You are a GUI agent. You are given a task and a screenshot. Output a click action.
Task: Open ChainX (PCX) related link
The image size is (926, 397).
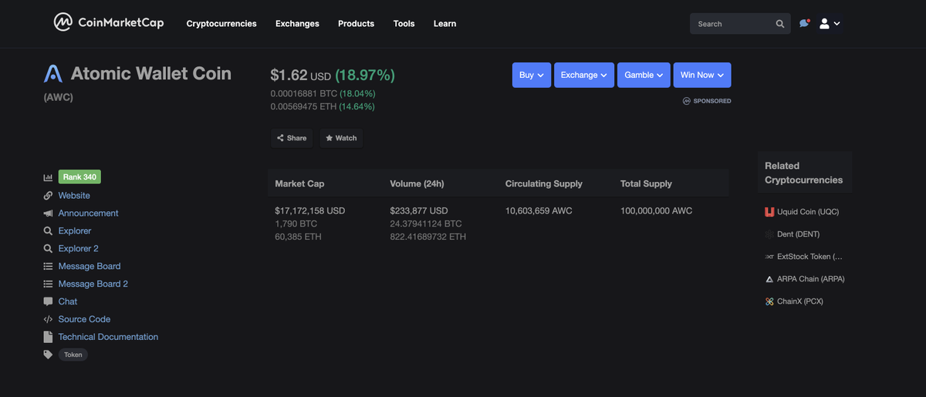point(800,301)
